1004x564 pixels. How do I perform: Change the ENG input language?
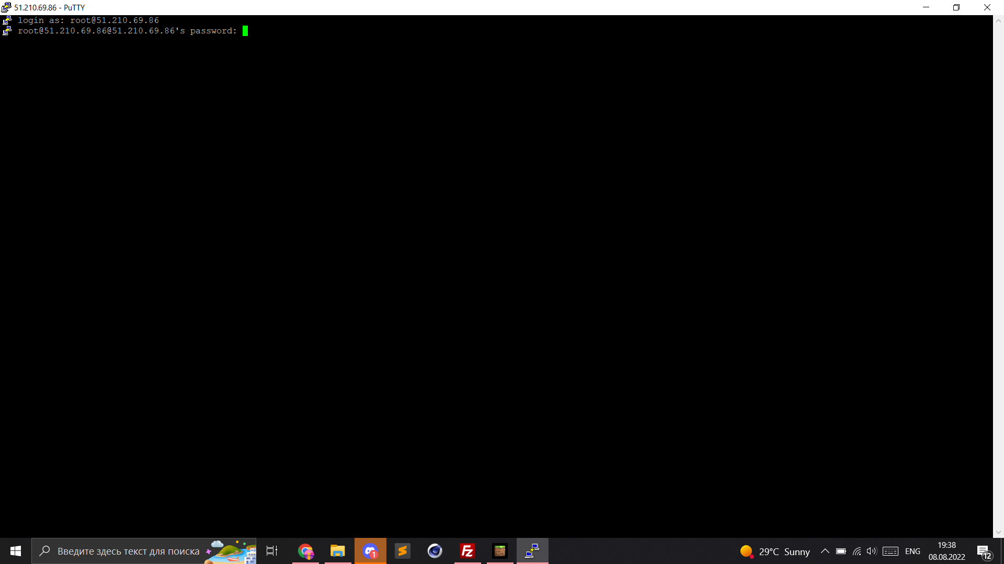(913, 551)
